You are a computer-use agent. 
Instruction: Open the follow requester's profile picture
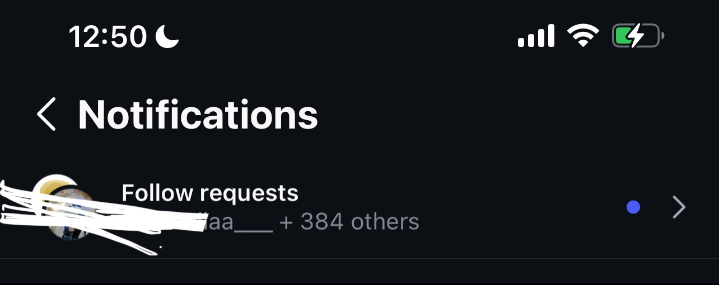(63, 207)
